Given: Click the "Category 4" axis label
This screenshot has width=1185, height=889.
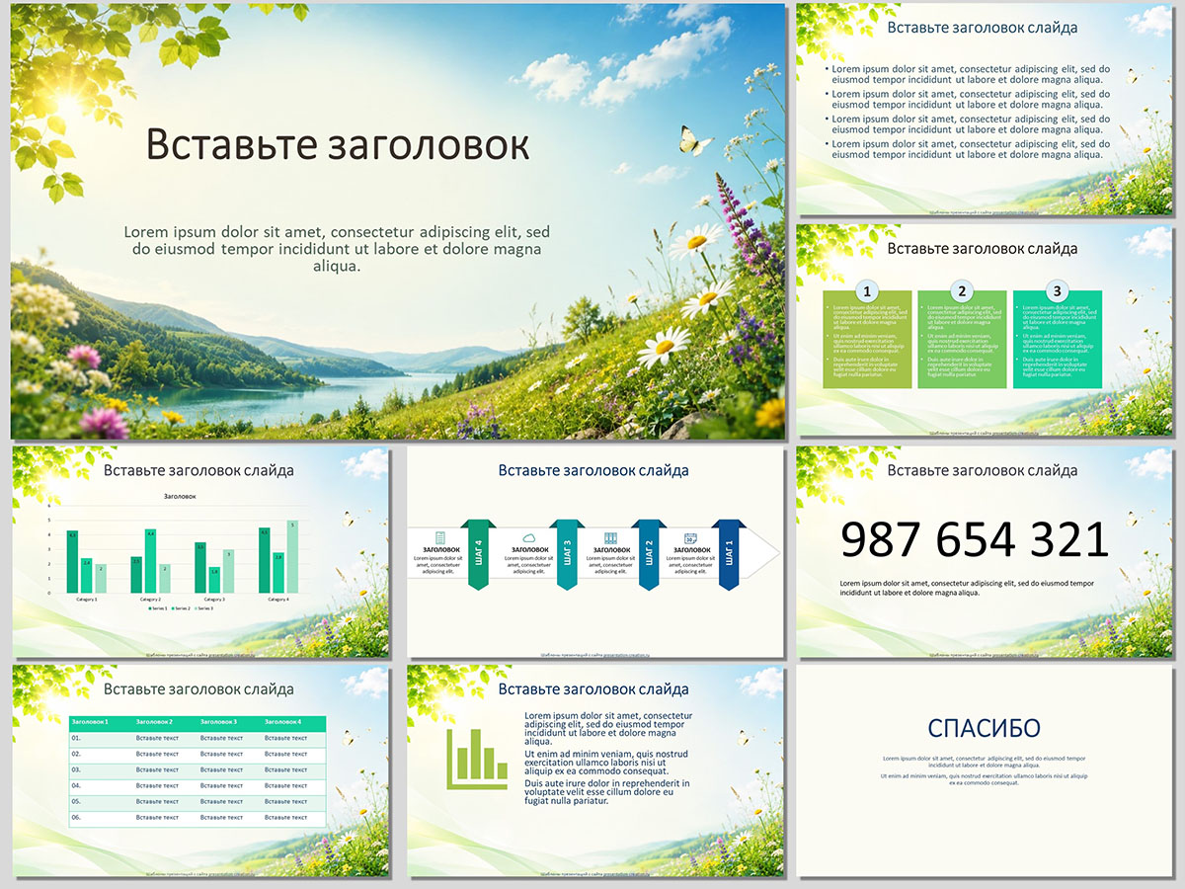Looking at the screenshot, I should [x=277, y=600].
